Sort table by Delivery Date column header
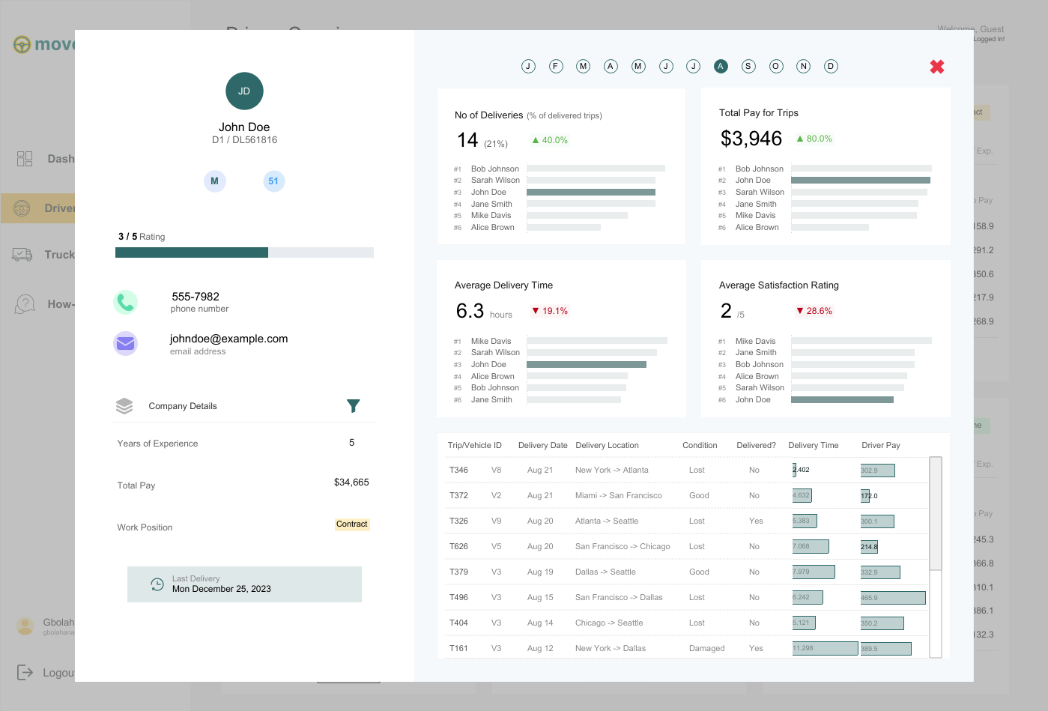This screenshot has height=711, width=1048. 542,445
